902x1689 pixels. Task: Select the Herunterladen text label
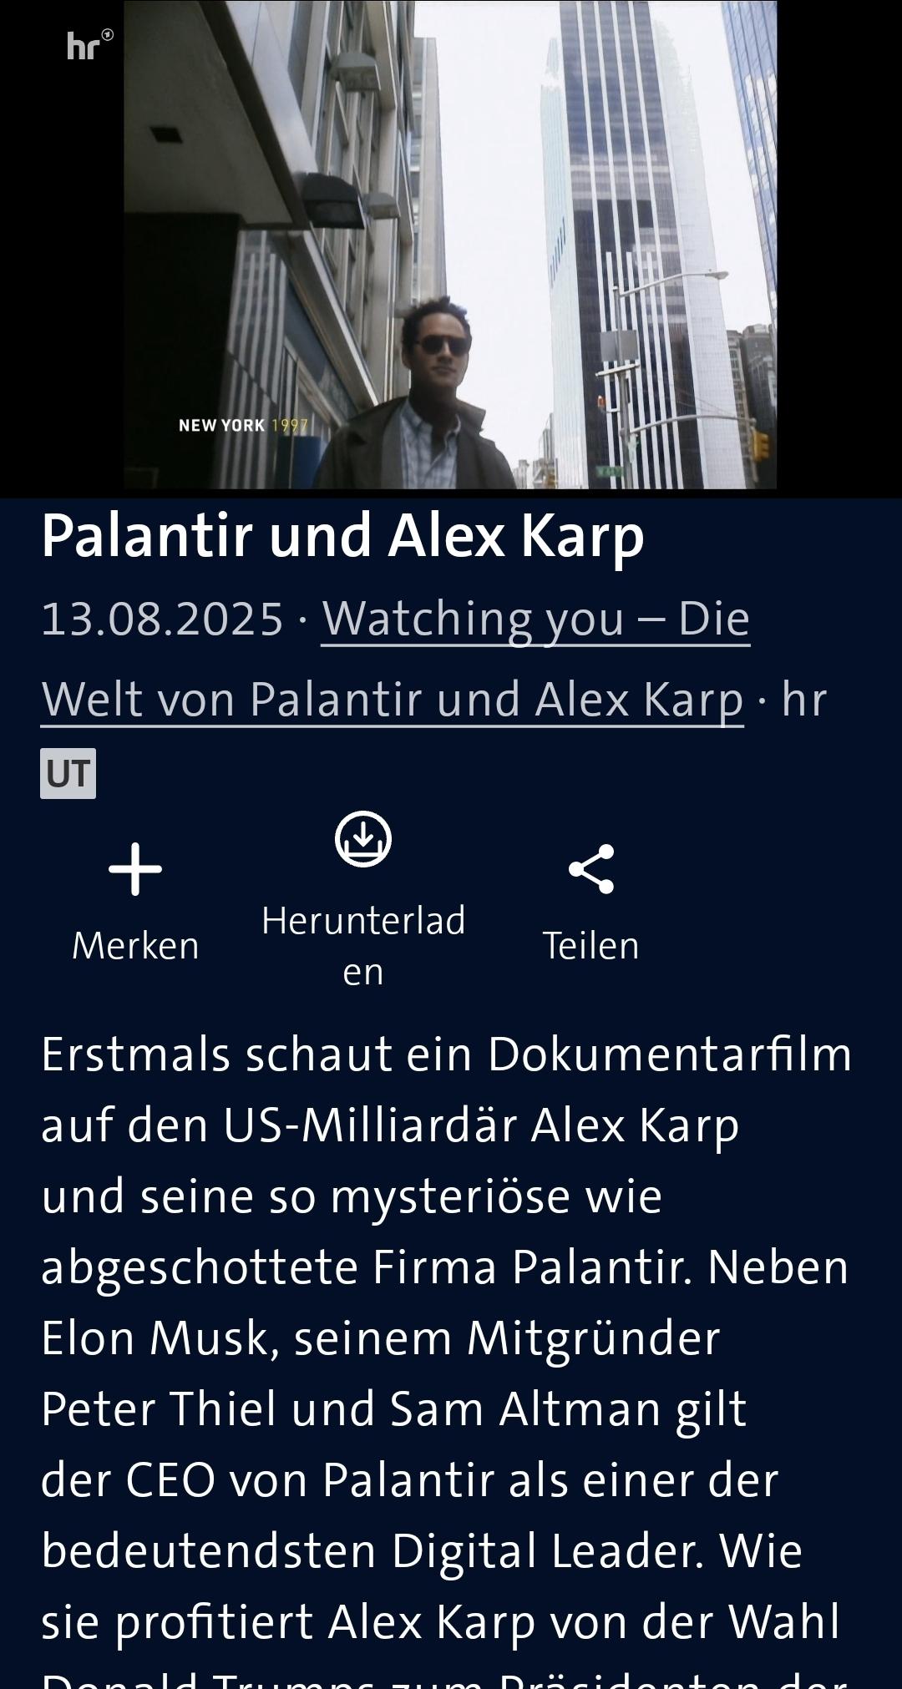pyautogui.click(x=363, y=946)
